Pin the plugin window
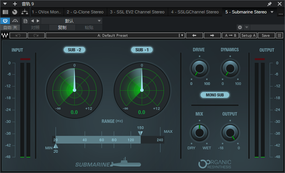The image size is (285, 173). tap(269, 4)
